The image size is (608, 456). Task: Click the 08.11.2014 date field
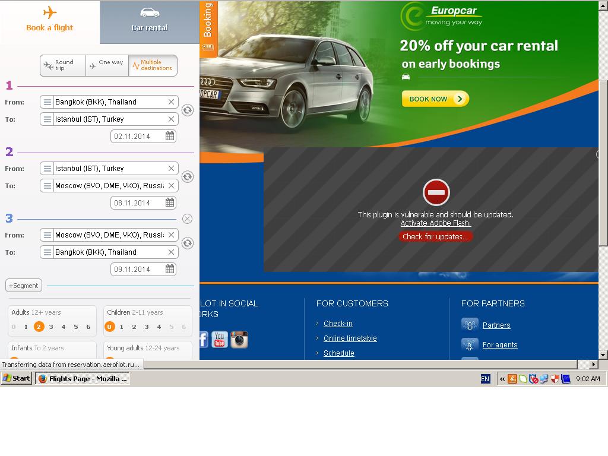[x=143, y=202]
